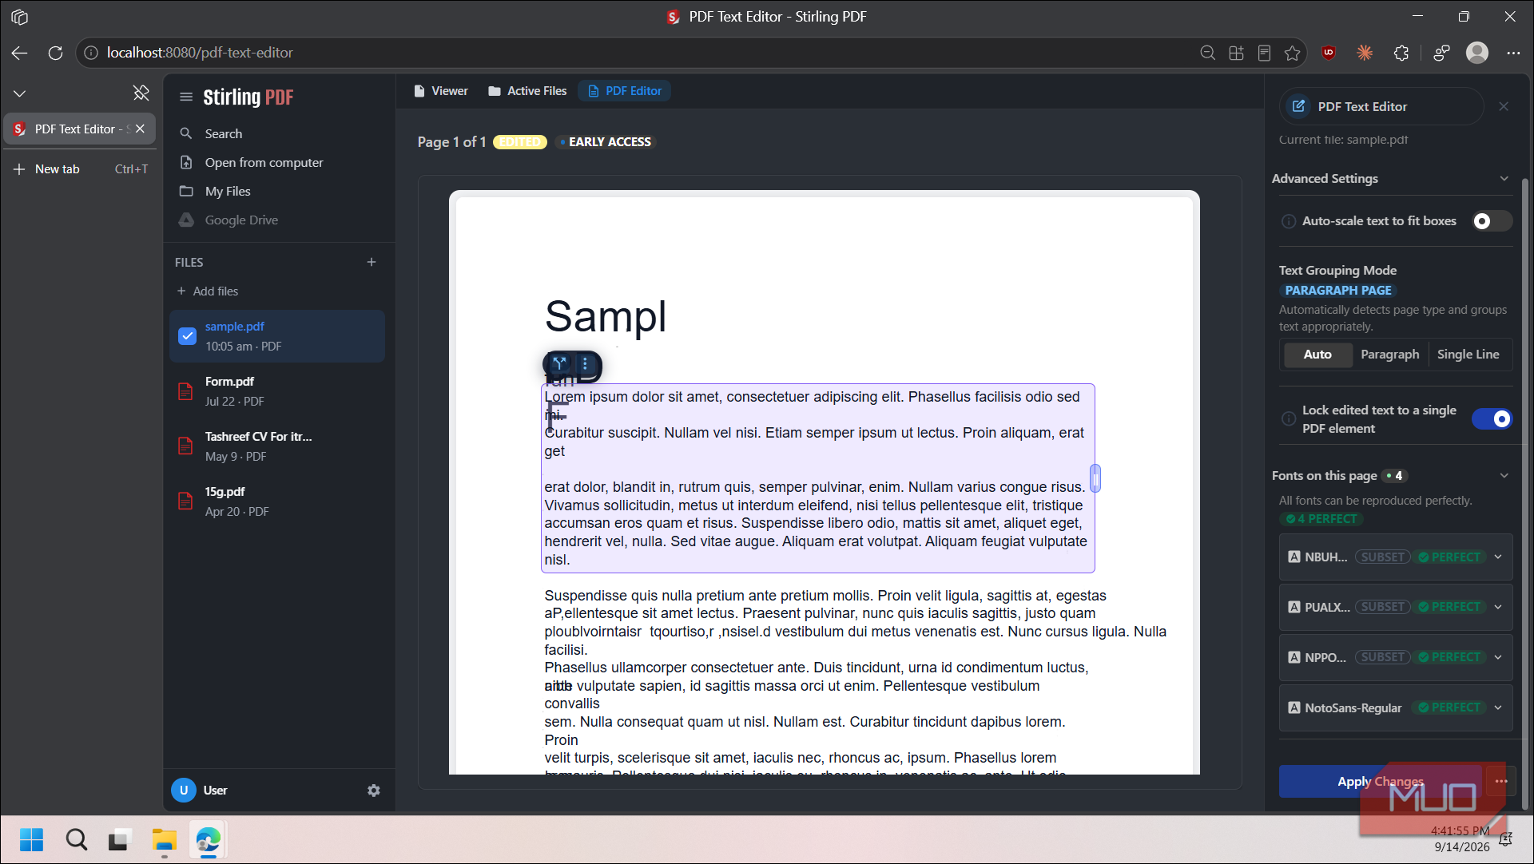Open File Explorer from the taskbar

click(164, 840)
